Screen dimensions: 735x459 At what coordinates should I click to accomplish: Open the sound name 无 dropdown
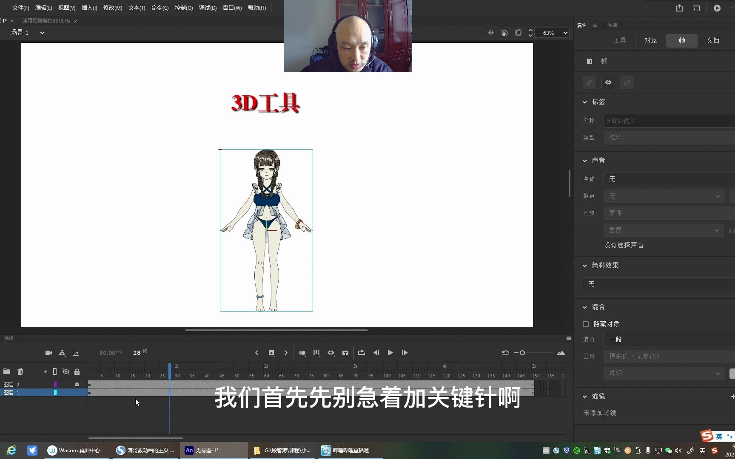tap(669, 179)
